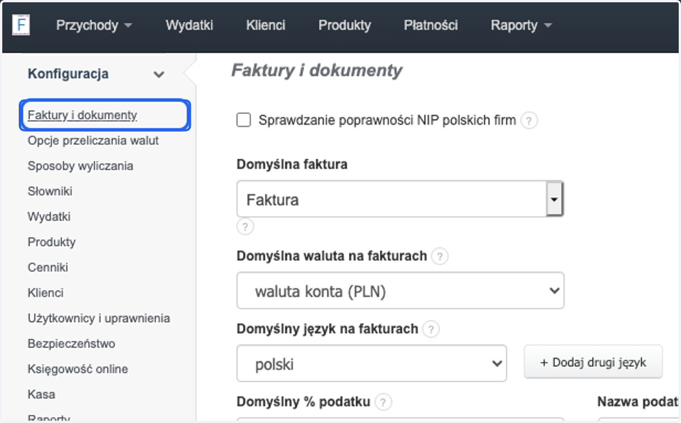Click the Faktury i dokumenty page heading
681x423 pixels.
click(317, 70)
